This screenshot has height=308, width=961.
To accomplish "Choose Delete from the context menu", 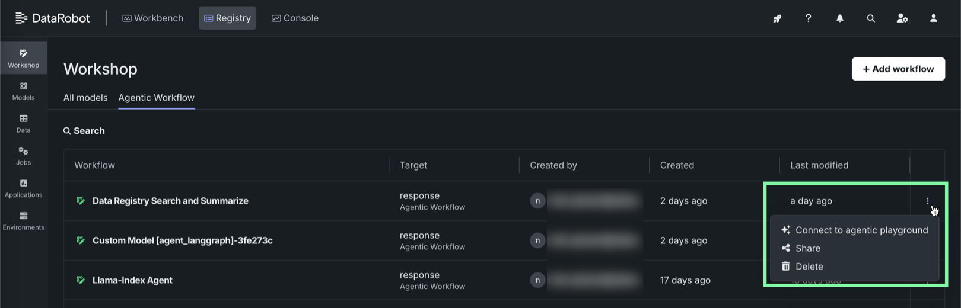I will (809, 267).
